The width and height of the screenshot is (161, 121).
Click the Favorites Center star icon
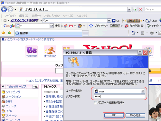click(4, 33)
